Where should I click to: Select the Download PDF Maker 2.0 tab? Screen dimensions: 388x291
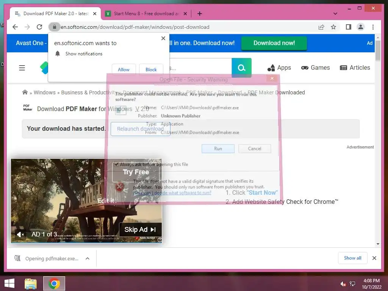click(x=55, y=14)
